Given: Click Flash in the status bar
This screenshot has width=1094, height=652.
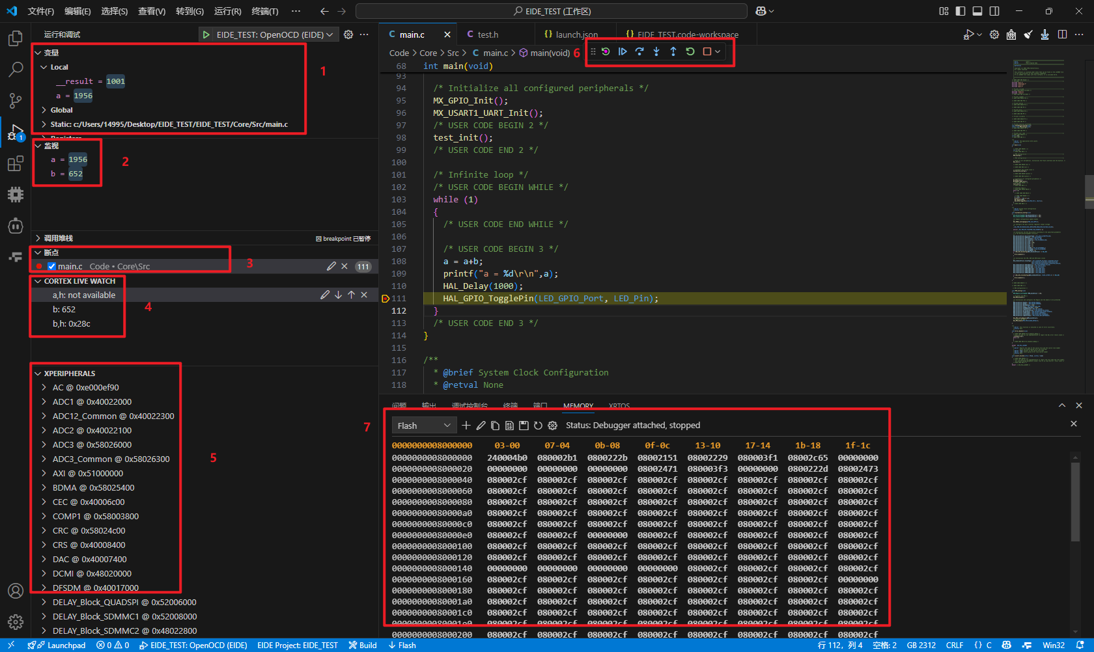Looking at the screenshot, I should (402, 645).
